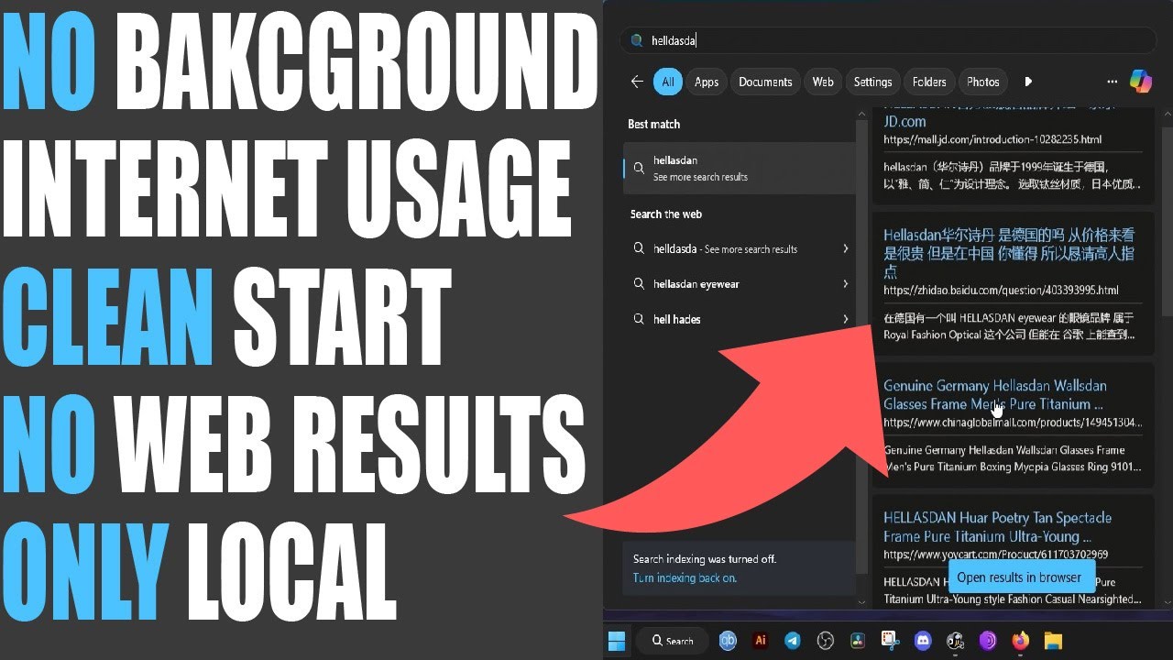
Task: Open Firefox from the taskbar
Action: (x=1021, y=641)
